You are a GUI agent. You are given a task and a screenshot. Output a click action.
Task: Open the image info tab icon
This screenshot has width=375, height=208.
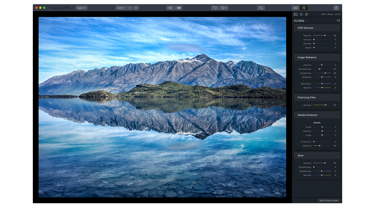[x=306, y=14]
